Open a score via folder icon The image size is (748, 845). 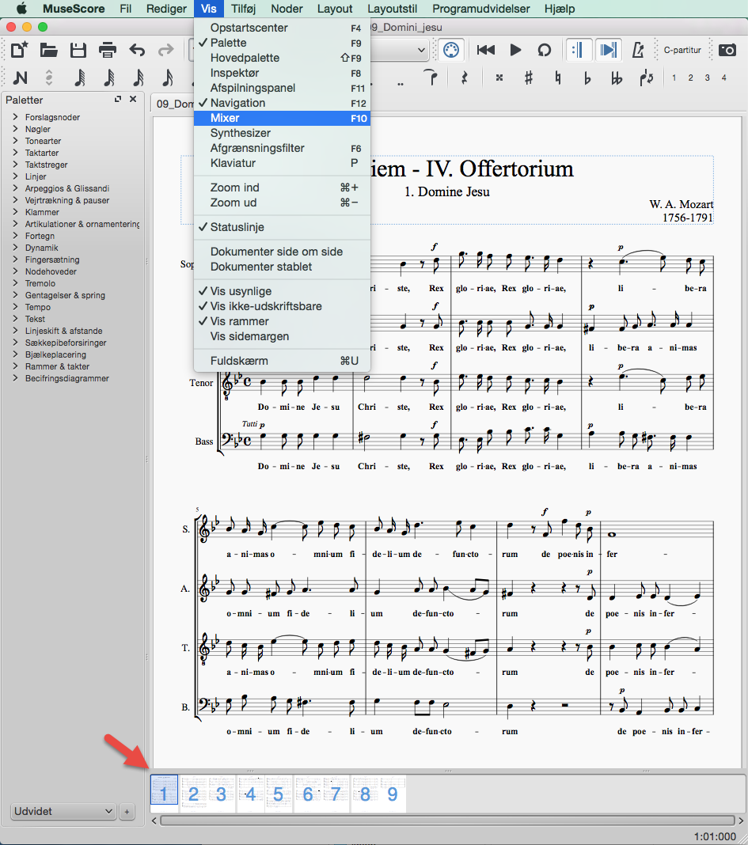(x=48, y=50)
